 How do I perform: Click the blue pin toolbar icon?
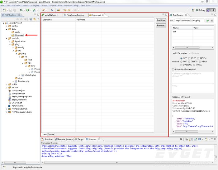pyautogui.click(x=52, y=10)
